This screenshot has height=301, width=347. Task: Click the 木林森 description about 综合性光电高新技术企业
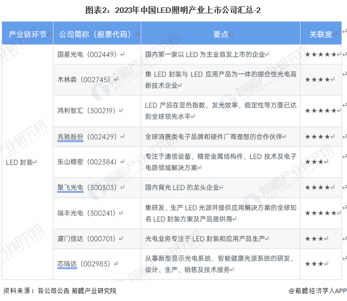221,80
